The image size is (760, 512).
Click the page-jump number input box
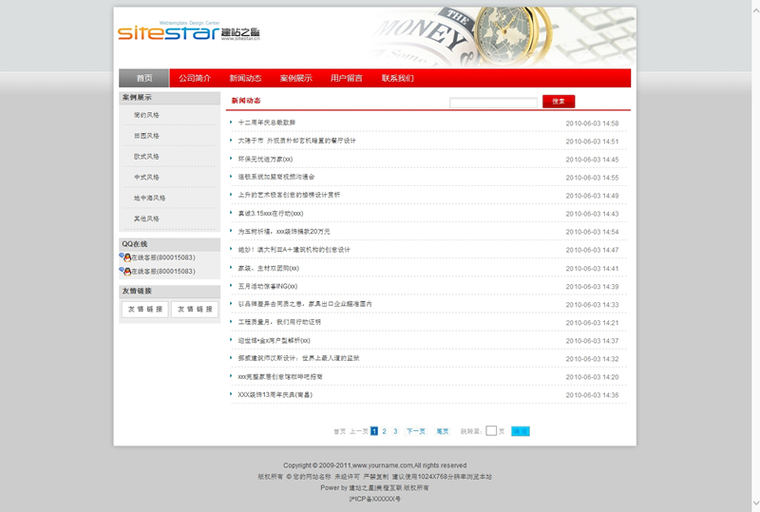click(x=491, y=430)
